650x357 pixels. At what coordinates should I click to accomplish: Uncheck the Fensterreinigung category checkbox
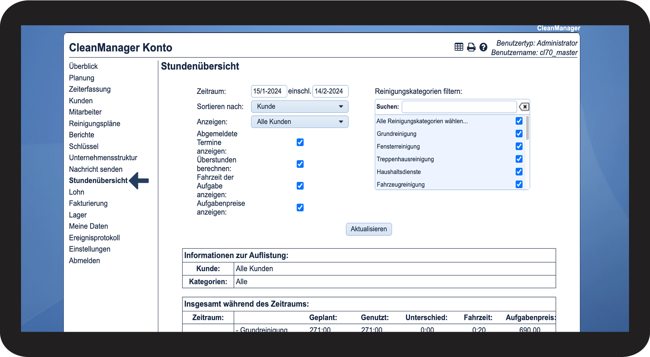[x=519, y=146]
